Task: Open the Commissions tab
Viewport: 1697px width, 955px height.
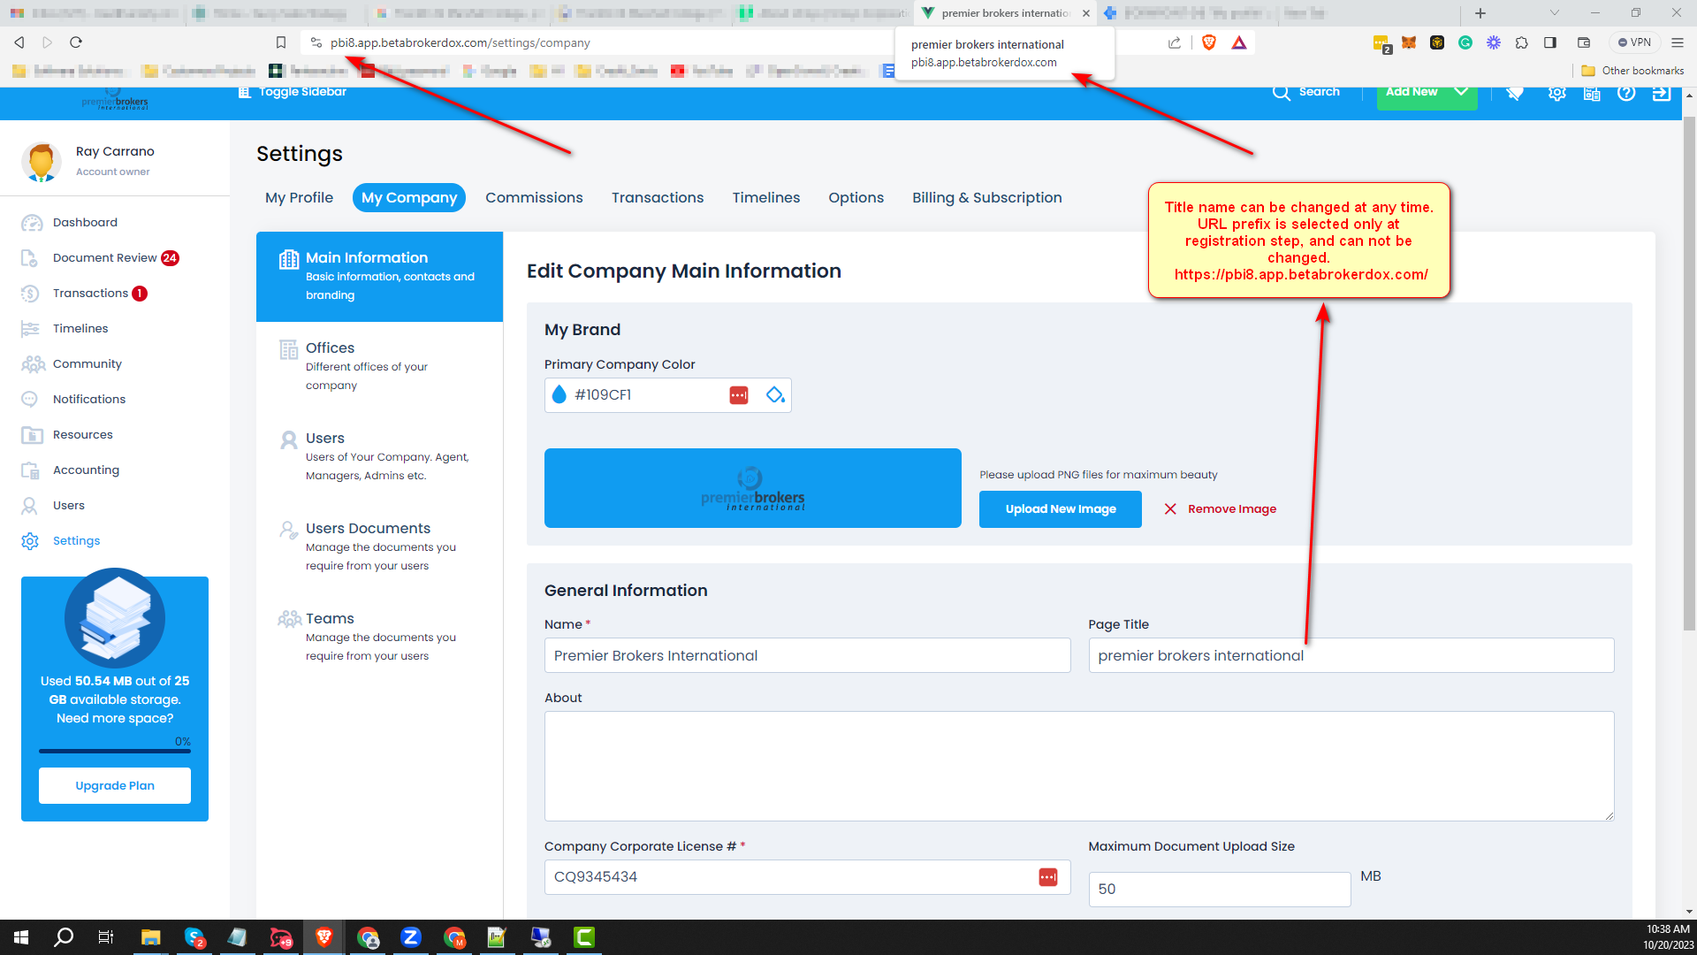Action: point(534,198)
